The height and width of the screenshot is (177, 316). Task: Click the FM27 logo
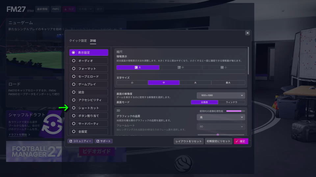pyautogui.click(x=16, y=9)
